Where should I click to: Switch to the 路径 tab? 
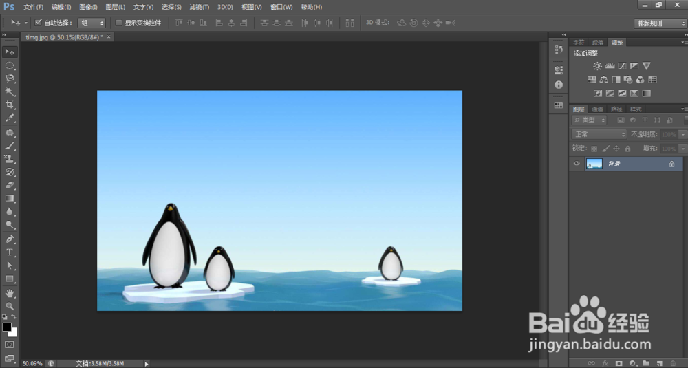pyautogui.click(x=616, y=109)
